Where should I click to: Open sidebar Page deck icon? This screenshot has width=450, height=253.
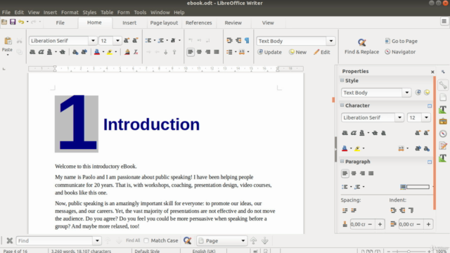click(443, 97)
